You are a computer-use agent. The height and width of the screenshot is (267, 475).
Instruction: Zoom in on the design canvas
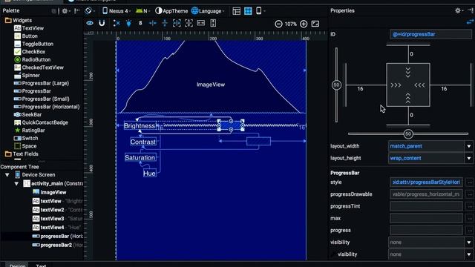(304, 24)
